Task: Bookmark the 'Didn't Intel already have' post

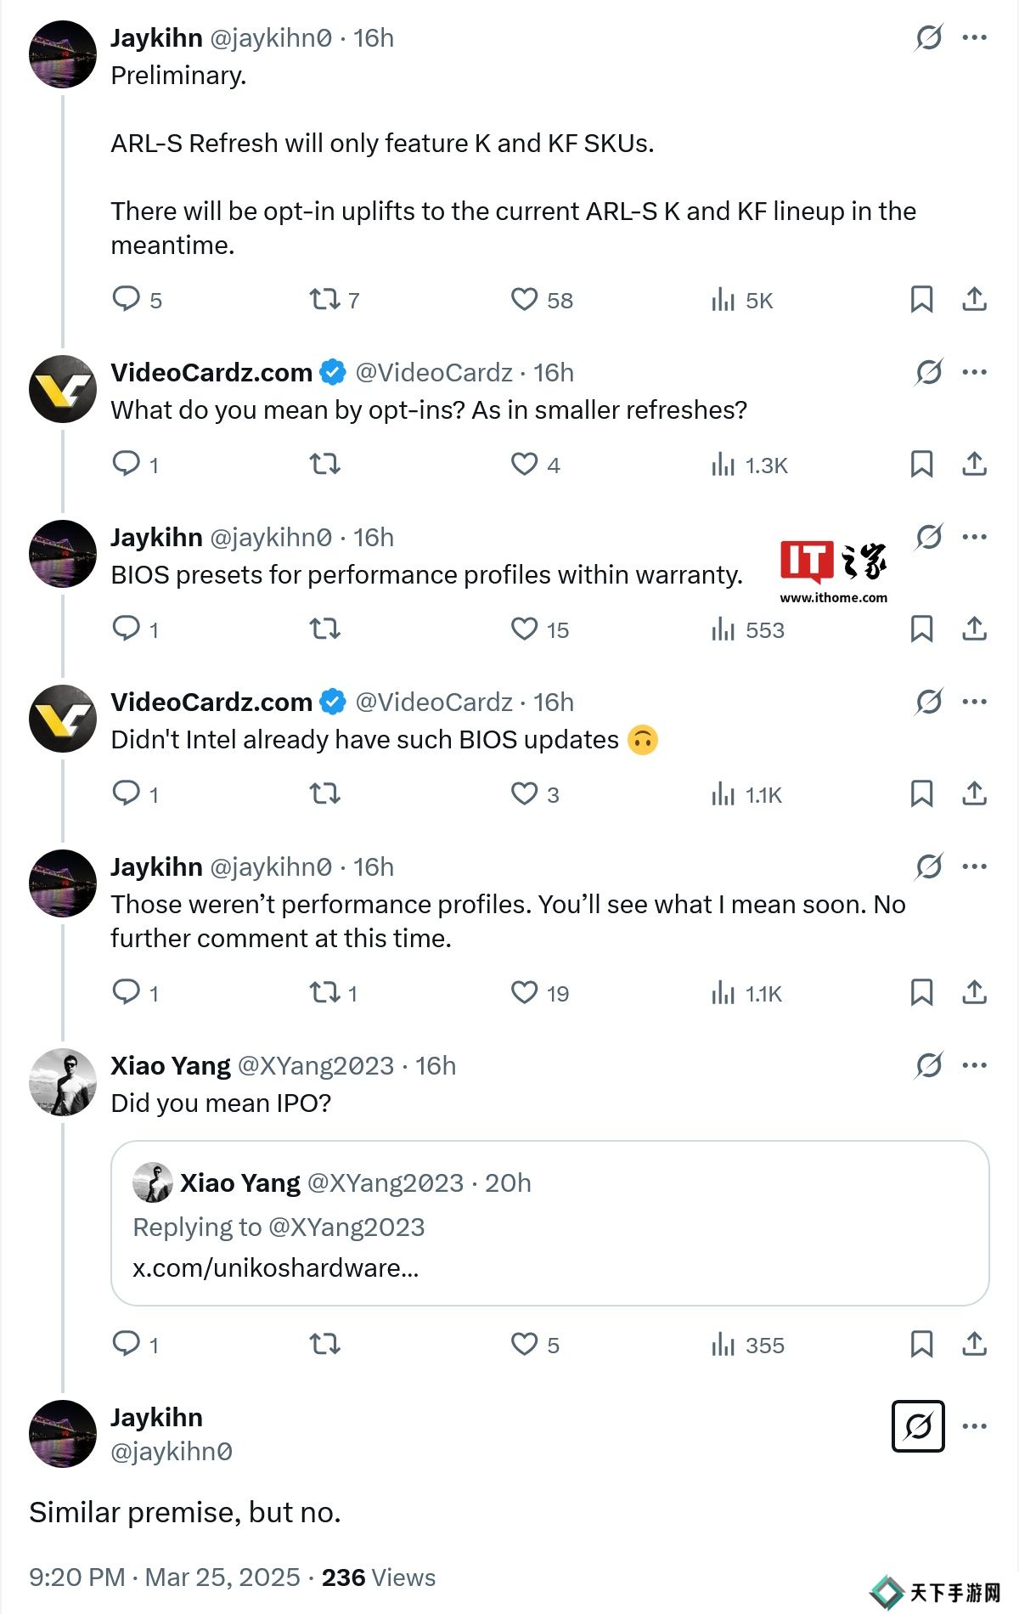Action: 921,793
